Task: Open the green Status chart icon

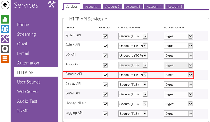Action: coord(5,19)
